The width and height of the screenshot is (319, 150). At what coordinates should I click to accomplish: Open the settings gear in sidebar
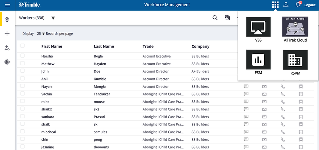click(7, 62)
